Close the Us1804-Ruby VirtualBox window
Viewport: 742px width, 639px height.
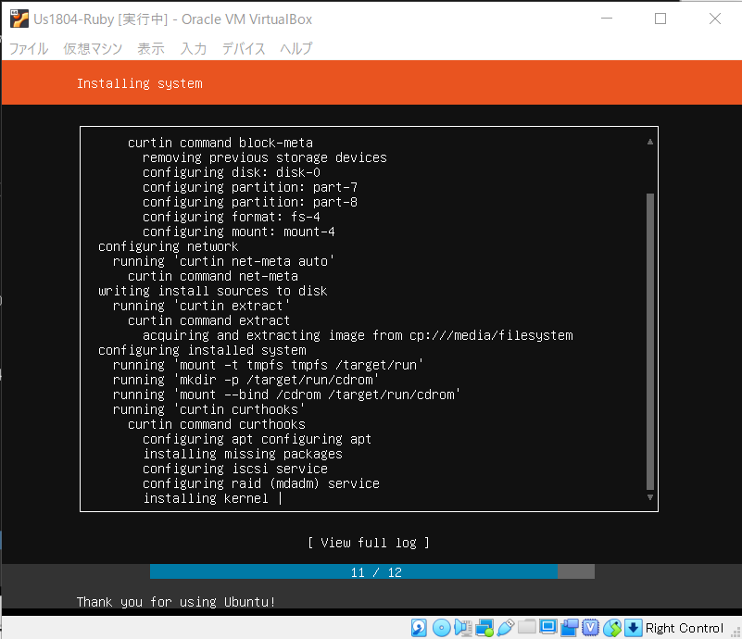coord(715,19)
